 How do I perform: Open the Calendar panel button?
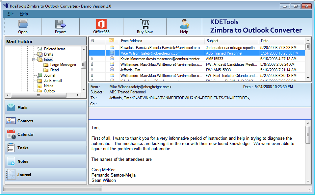(x=46, y=134)
